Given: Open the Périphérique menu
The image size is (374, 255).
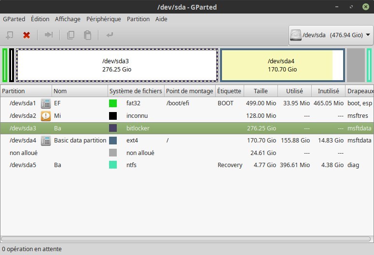Looking at the screenshot, I should pyautogui.click(x=104, y=19).
